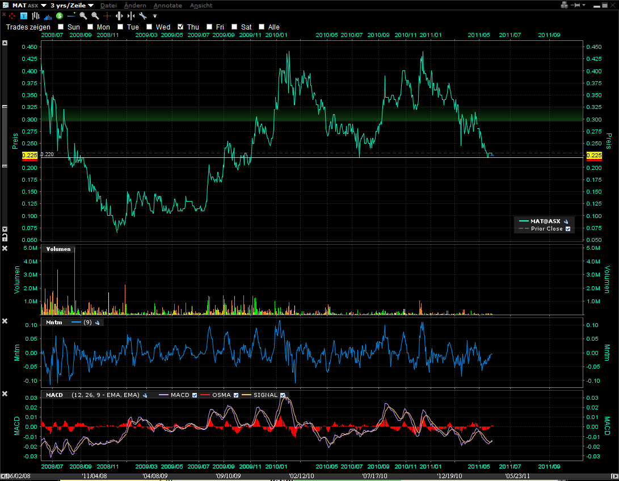Image resolution: width=619 pixels, height=481 pixels.
Task: Click the blue volume histogram icon
Action: point(48,16)
